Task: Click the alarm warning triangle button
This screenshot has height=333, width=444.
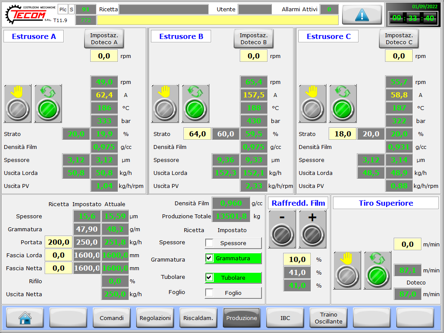Action: (x=361, y=15)
